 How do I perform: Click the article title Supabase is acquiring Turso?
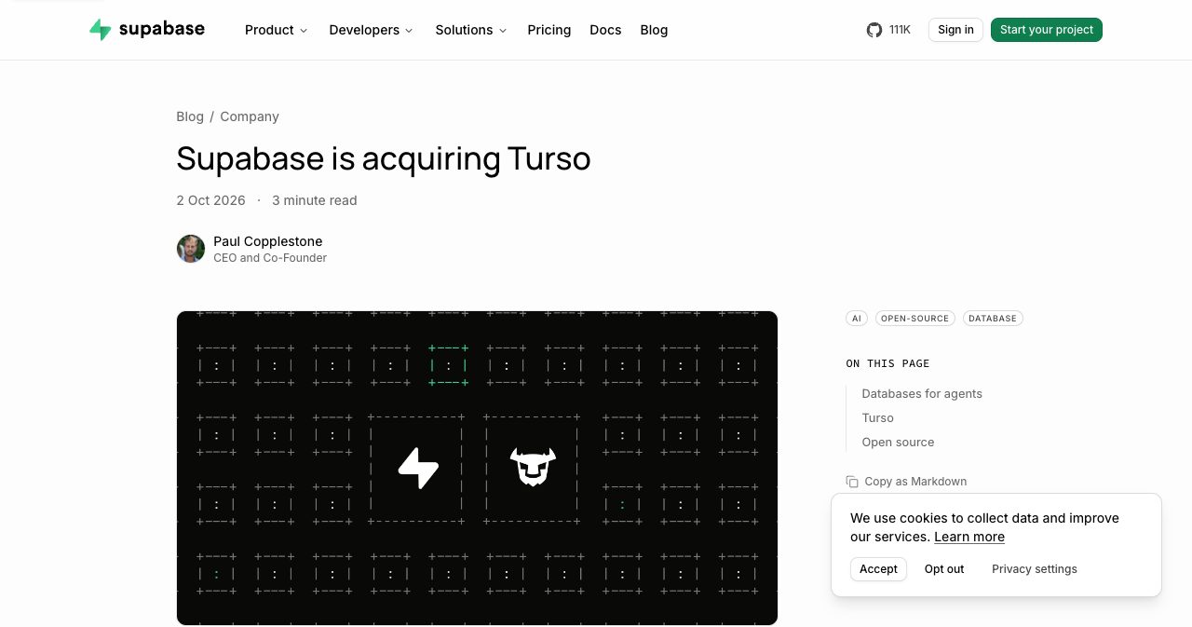(x=384, y=158)
